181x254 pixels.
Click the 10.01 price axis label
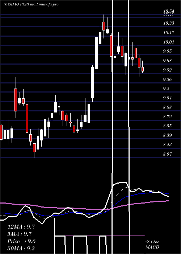tap(169, 42)
